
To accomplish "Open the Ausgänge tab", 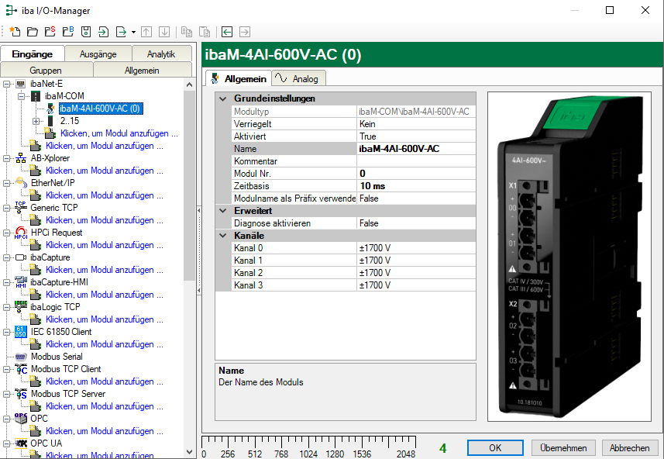I will point(98,54).
